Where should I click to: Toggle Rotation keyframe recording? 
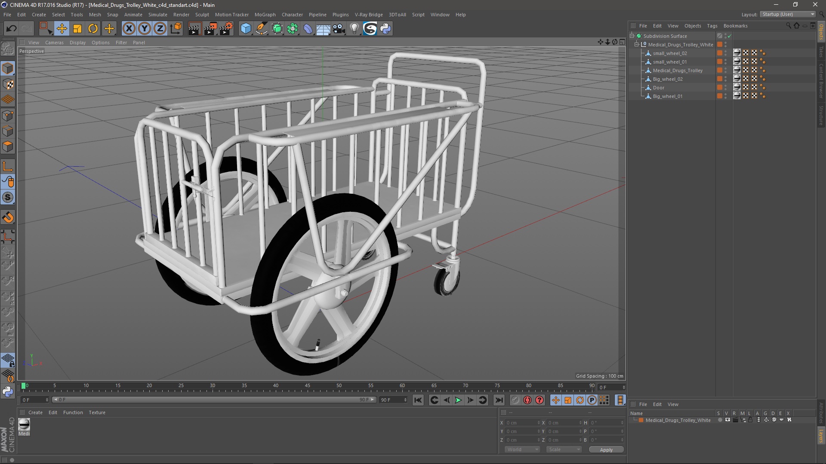pyautogui.click(x=580, y=400)
